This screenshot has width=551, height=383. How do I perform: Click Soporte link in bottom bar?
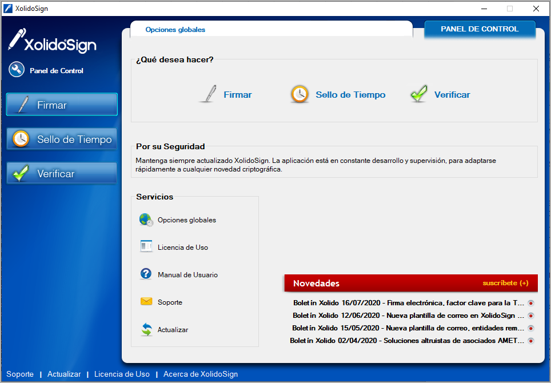coord(20,374)
